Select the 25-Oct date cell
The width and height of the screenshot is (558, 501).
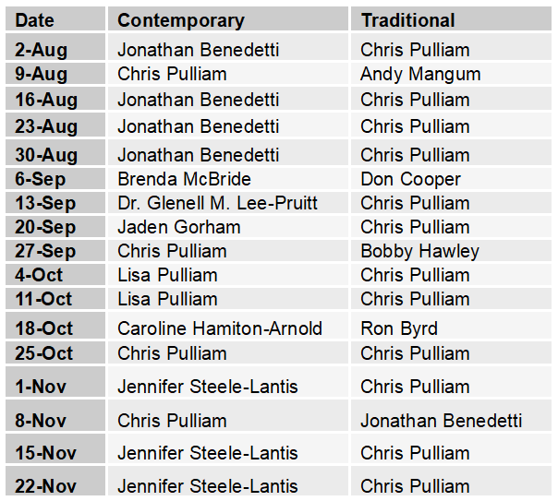tap(55, 352)
